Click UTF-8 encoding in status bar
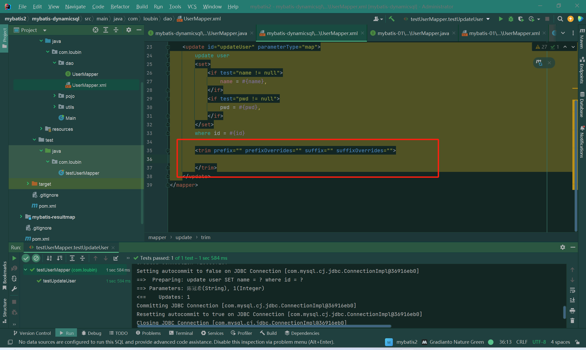 point(539,342)
